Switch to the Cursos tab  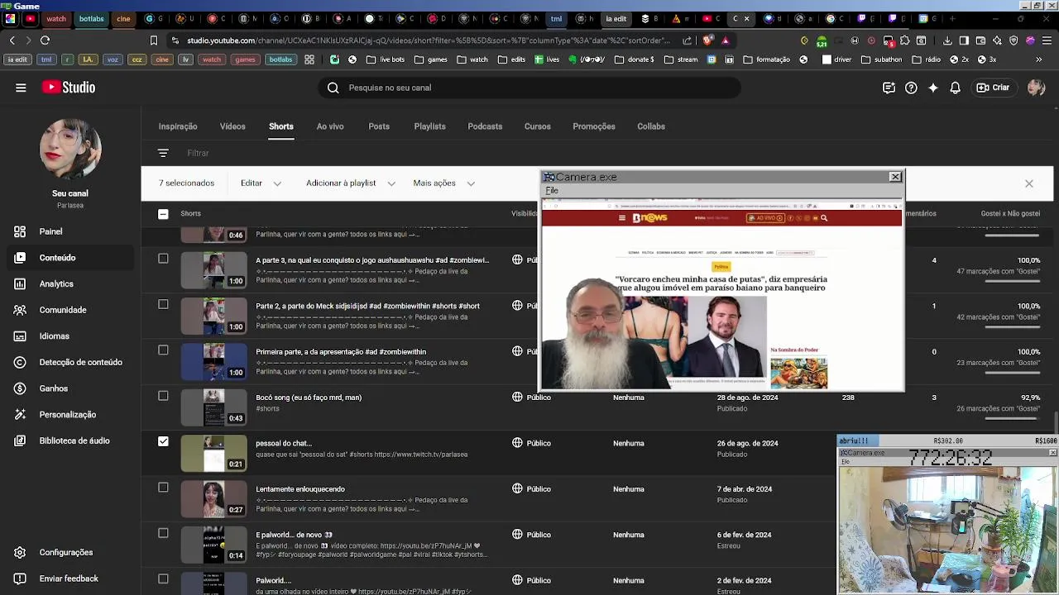point(537,126)
